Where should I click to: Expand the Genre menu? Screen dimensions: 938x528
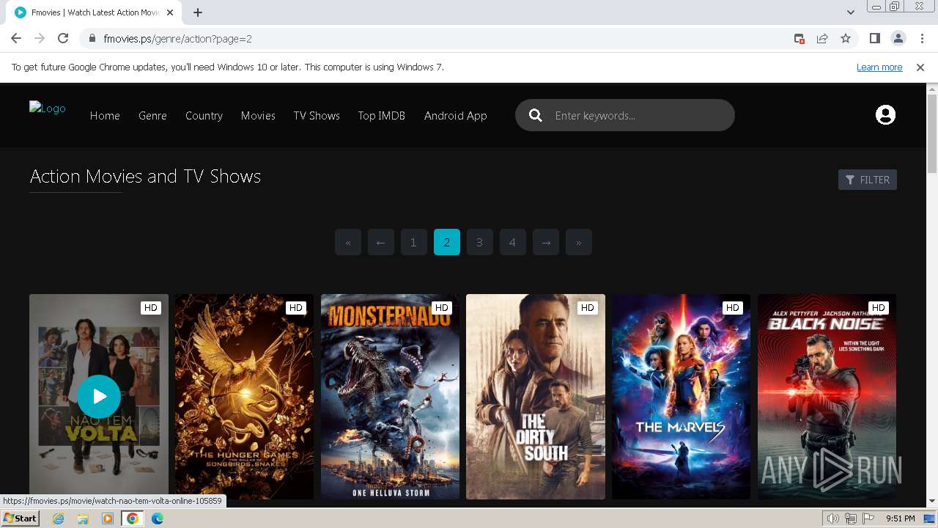click(x=152, y=115)
